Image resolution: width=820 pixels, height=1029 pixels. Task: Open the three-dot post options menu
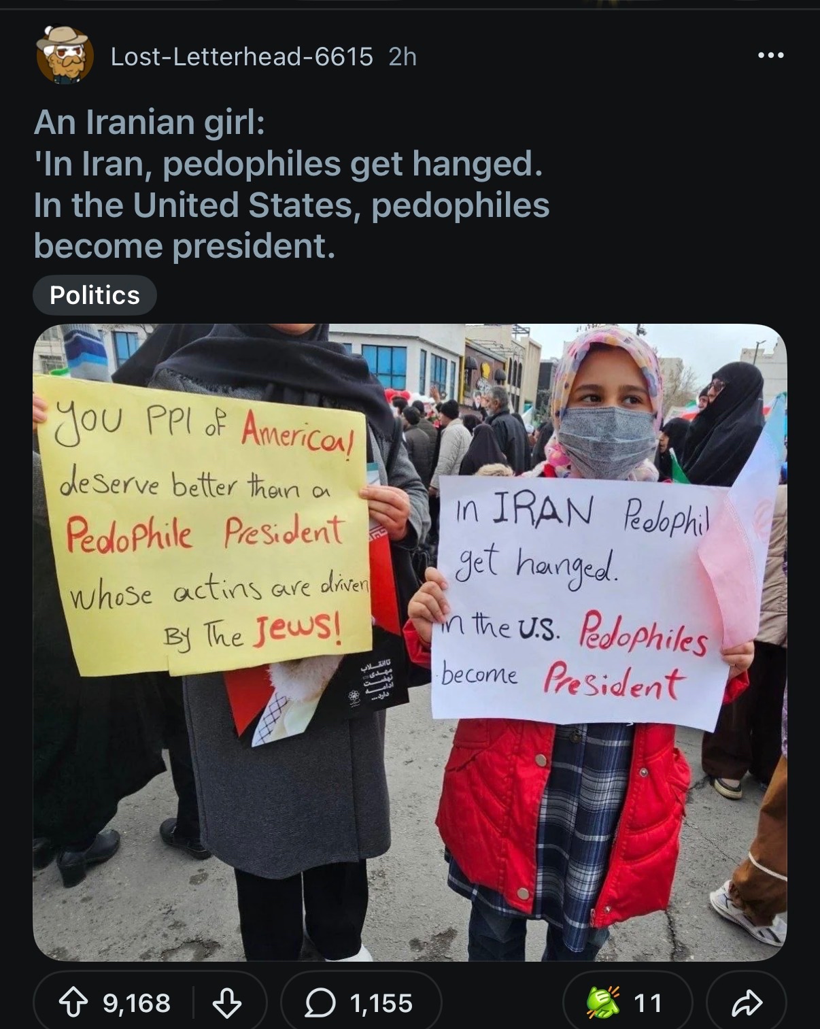click(771, 55)
